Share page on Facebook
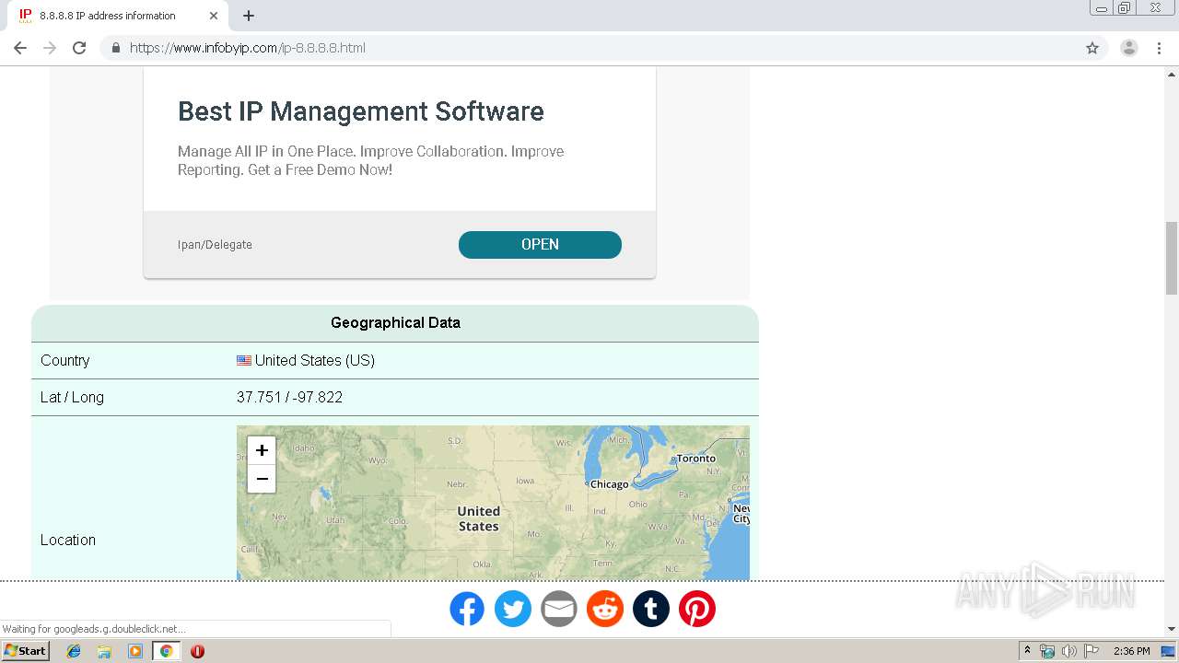This screenshot has width=1179, height=663. point(467,609)
